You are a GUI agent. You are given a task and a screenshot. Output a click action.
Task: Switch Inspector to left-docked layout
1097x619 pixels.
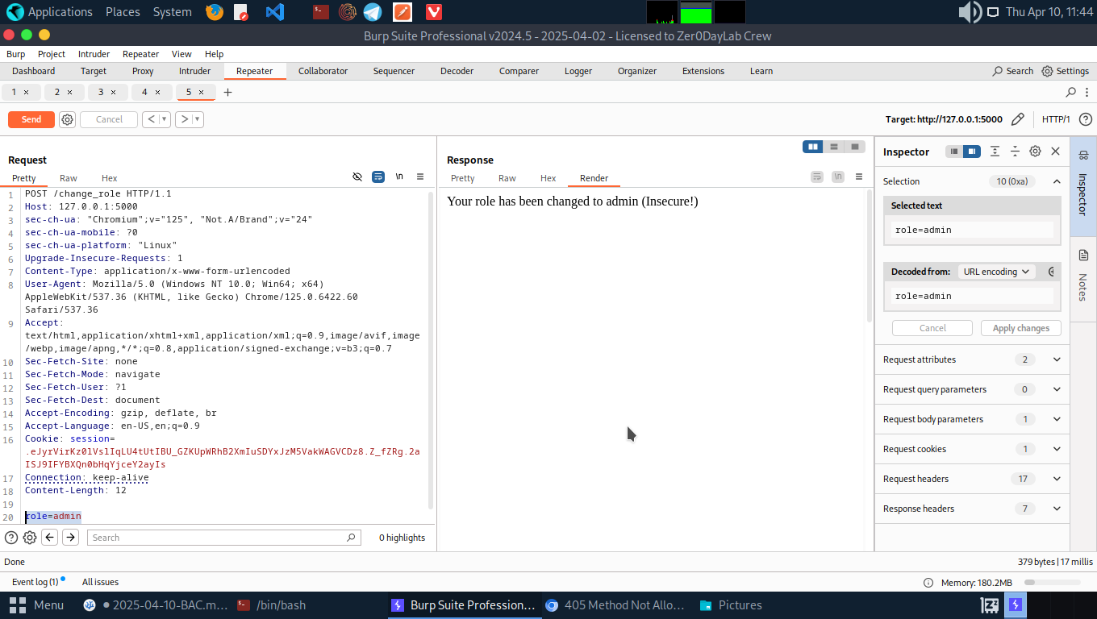[954, 152]
